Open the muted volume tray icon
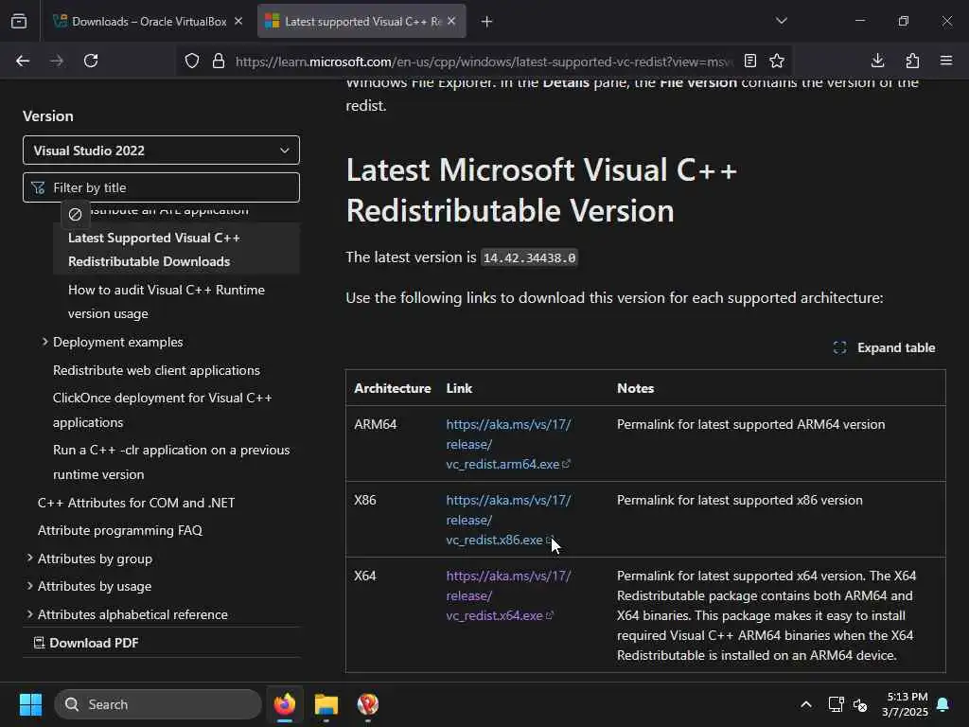969x727 pixels. tap(859, 704)
